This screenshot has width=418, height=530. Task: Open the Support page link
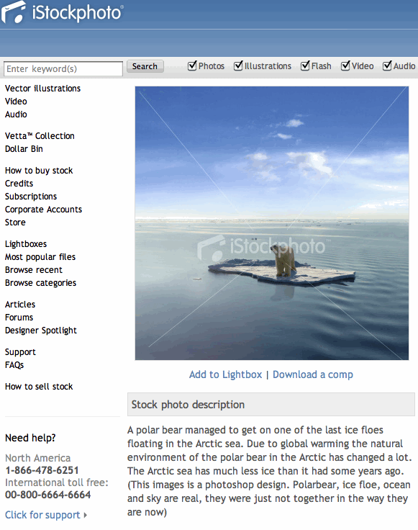click(x=20, y=352)
